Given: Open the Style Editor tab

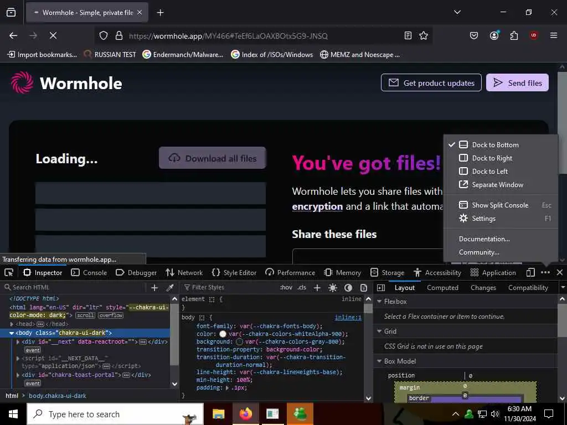Looking at the screenshot, I should pyautogui.click(x=234, y=272).
